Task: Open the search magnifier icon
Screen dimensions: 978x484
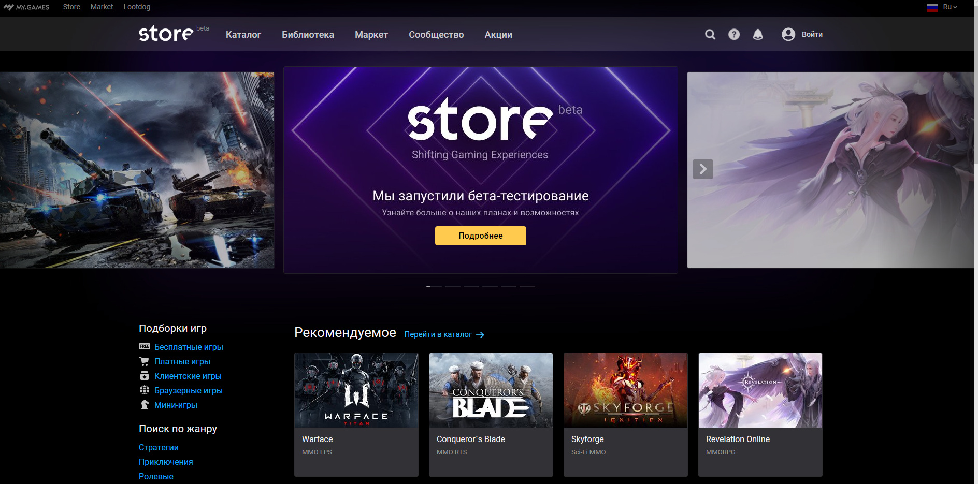Action: (x=710, y=34)
